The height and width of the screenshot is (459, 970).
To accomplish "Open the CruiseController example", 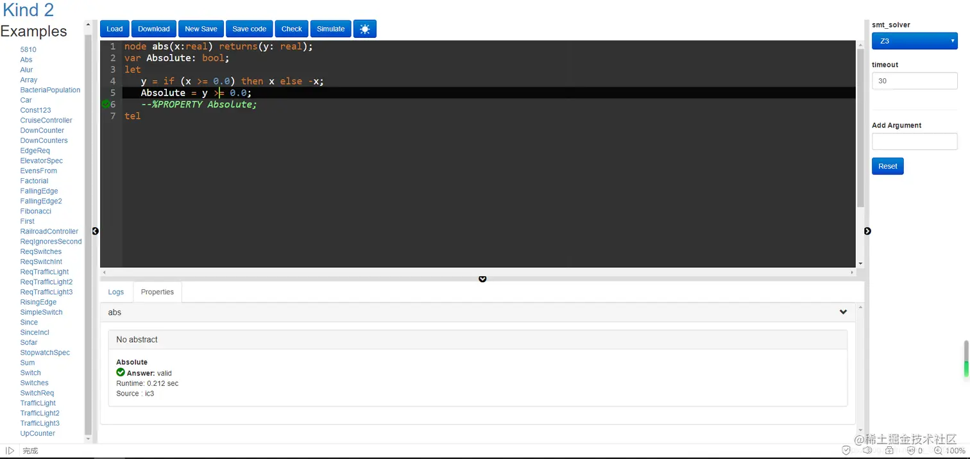I will [46, 121].
